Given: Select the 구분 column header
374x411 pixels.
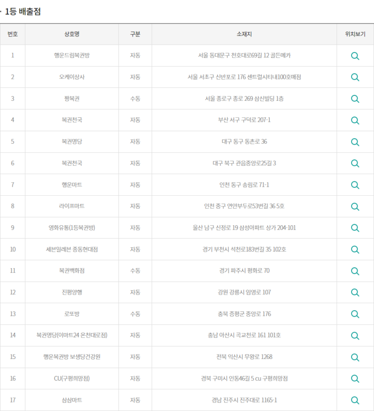Looking at the screenshot, I should click(x=135, y=34).
